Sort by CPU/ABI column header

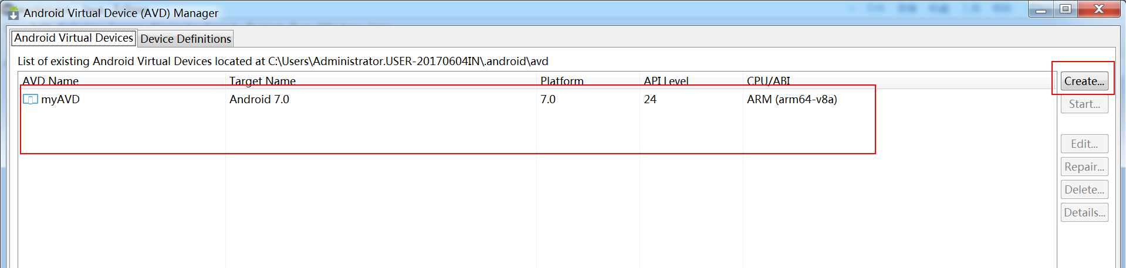tap(900, 80)
